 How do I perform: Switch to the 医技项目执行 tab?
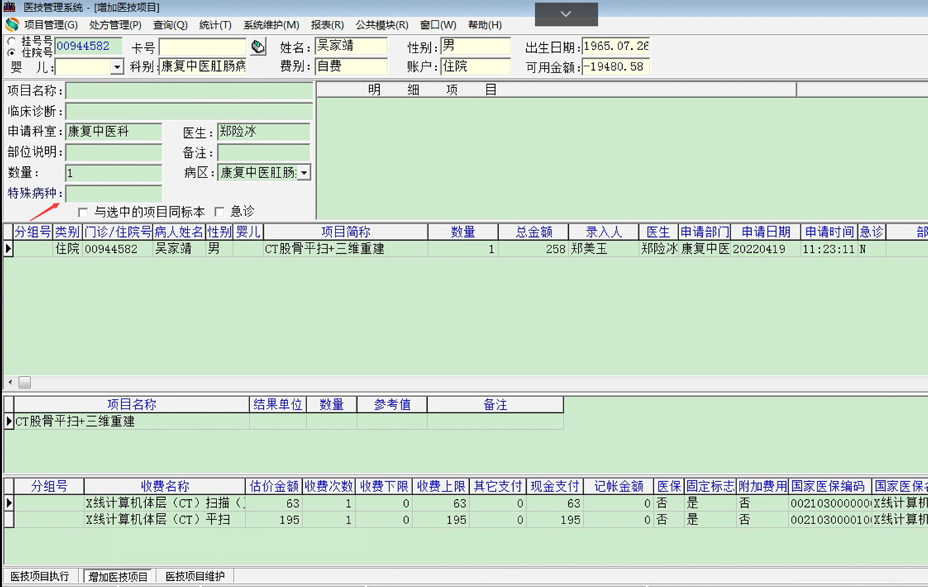[40, 576]
